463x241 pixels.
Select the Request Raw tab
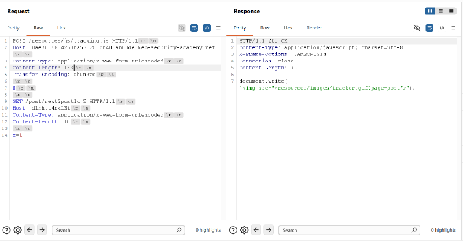click(38, 28)
